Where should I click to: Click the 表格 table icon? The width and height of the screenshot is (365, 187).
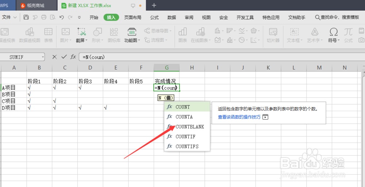point(49,35)
